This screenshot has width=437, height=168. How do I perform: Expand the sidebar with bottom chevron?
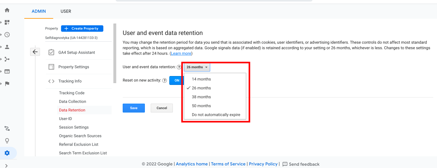7,166
